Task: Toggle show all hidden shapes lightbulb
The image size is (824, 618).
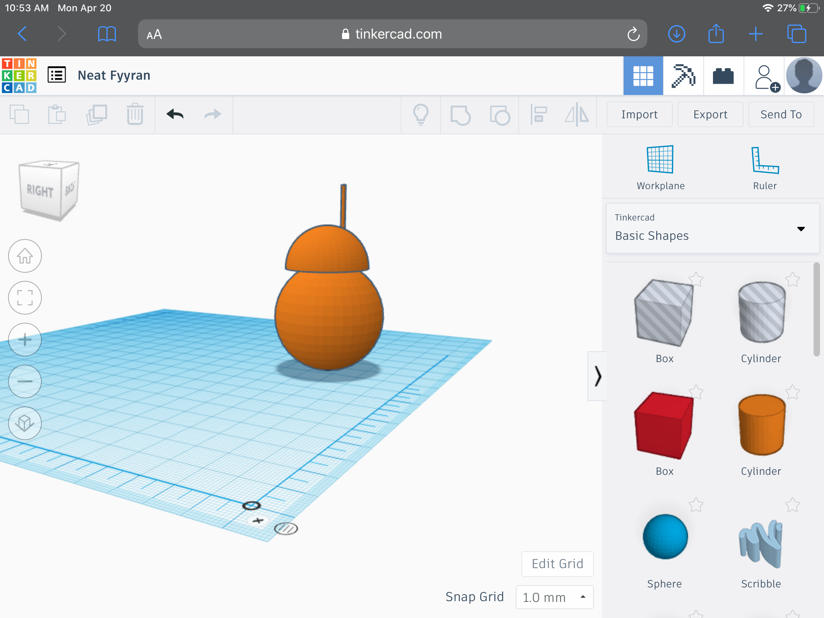Action: point(421,115)
